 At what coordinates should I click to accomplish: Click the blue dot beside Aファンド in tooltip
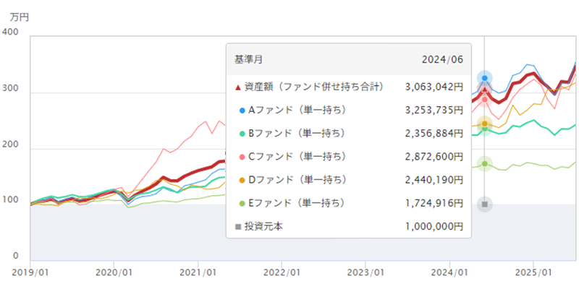click(x=241, y=111)
